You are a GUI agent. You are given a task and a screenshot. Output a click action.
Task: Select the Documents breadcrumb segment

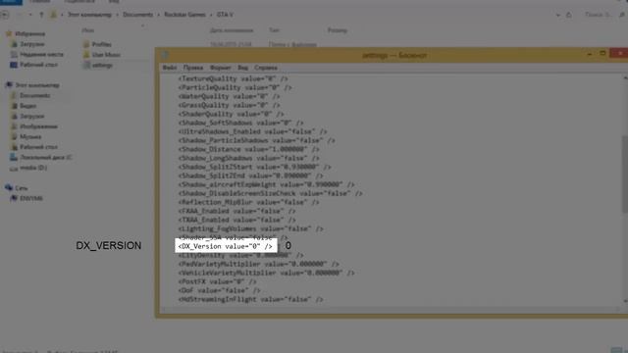click(x=137, y=15)
